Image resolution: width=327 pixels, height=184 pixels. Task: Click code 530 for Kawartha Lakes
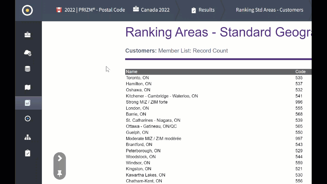[299, 175]
